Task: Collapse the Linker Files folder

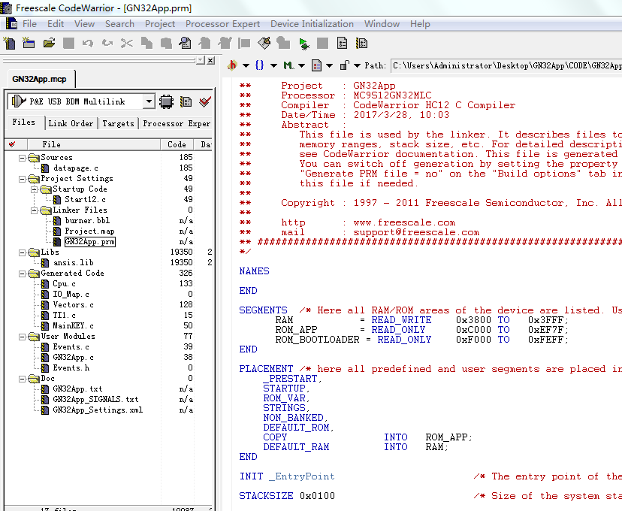Action: (x=34, y=210)
